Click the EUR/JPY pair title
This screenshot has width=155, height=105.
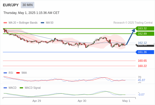pos(11,5)
